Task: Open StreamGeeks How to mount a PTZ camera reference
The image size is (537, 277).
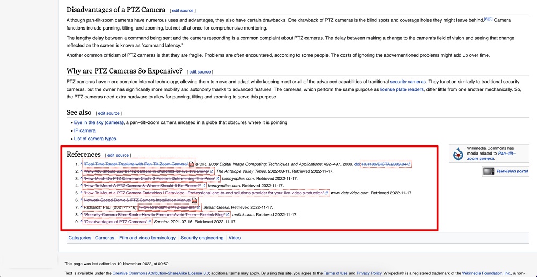Action: 168,208
